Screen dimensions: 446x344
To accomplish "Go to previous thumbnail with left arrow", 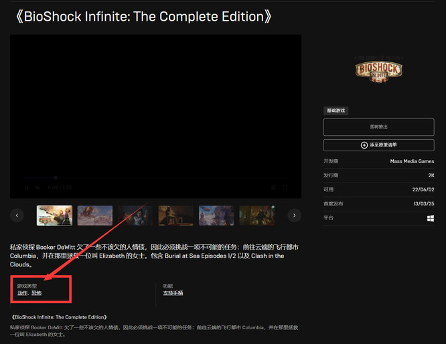I will [x=17, y=216].
